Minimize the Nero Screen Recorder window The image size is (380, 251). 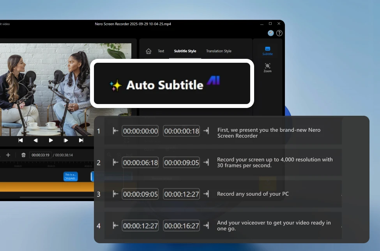click(x=262, y=24)
